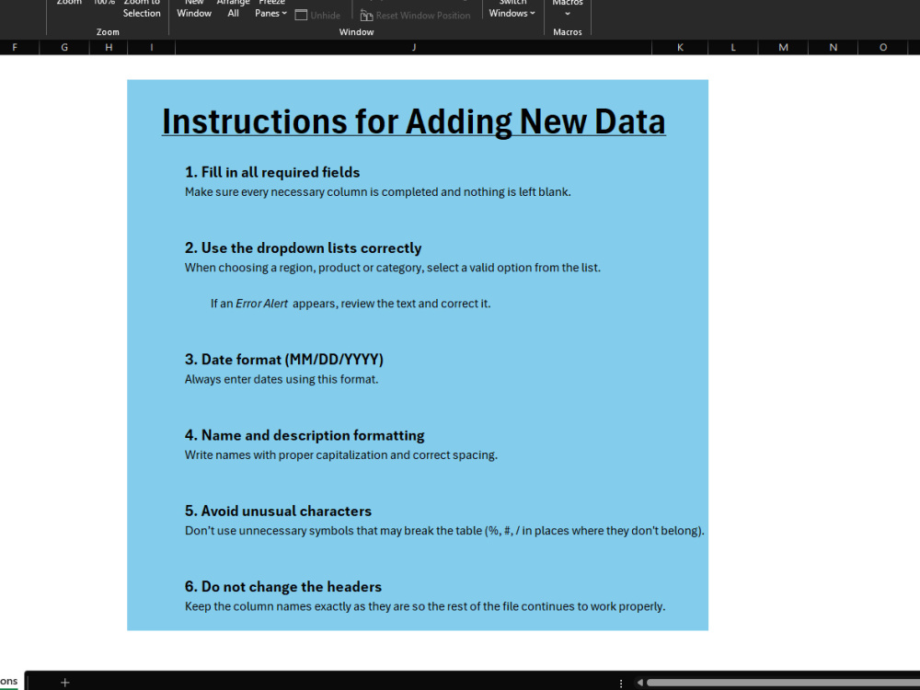
Task: Select column L header
Action: pos(733,48)
